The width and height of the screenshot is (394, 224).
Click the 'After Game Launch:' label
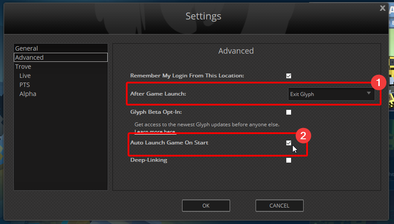click(x=158, y=94)
